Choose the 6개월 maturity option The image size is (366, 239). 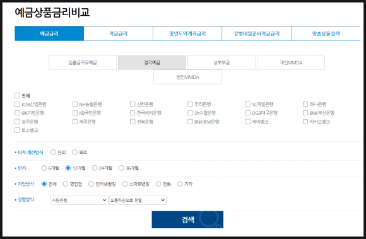point(44,168)
